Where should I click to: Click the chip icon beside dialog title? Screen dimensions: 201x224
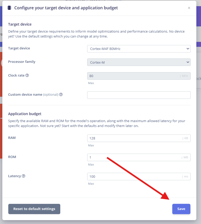pyautogui.click(x=9, y=8)
